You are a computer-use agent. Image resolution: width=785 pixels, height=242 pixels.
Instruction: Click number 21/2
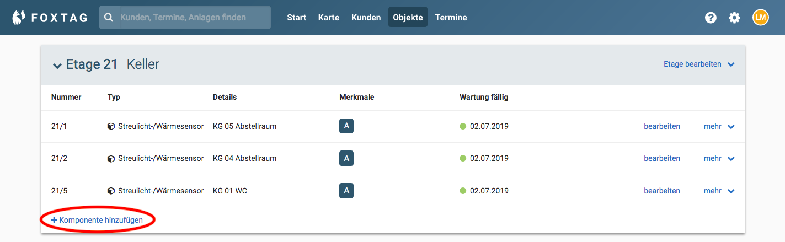(59, 159)
